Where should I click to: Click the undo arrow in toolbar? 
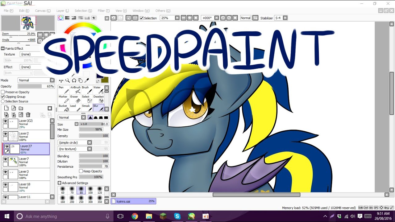[114, 18]
